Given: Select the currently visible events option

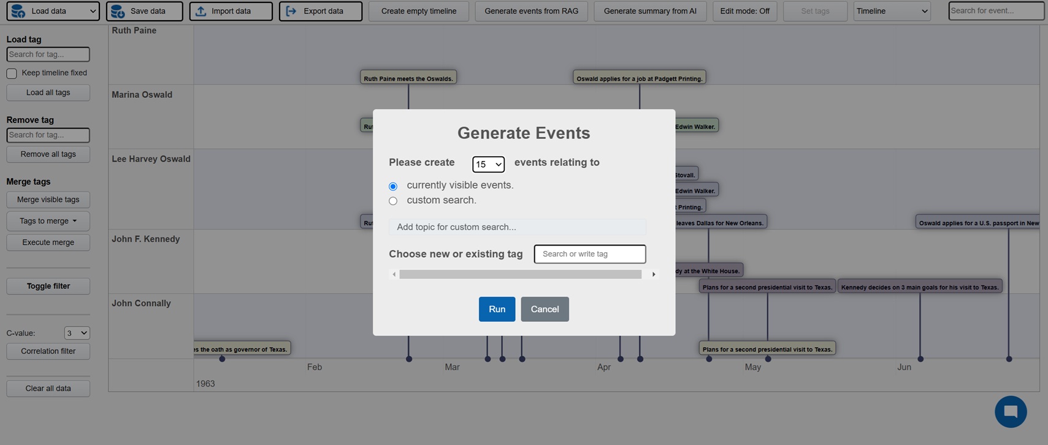Looking at the screenshot, I should point(393,186).
